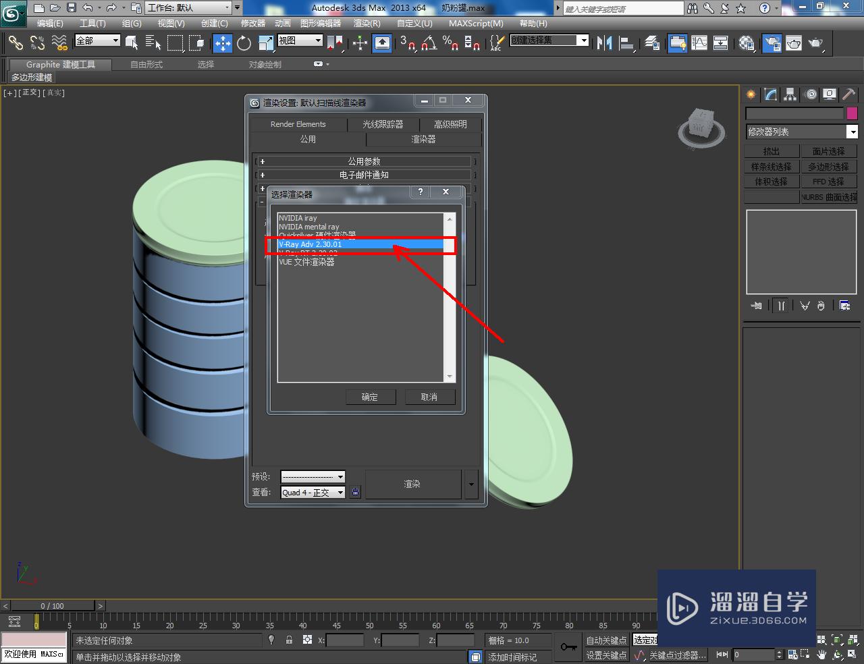Viewport: 864px width, 664px height.
Task: Open the MAXScript(M) menu
Action: tap(476, 23)
